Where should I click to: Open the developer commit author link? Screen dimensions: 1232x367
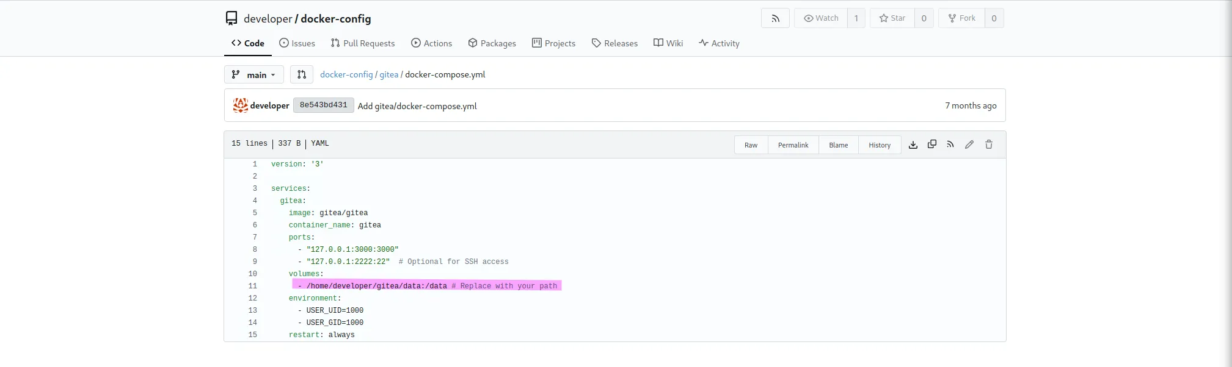[x=269, y=105]
